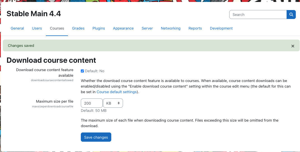
Task: Go to the Networking tab
Action: pyautogui.click(x=171, y=28)
